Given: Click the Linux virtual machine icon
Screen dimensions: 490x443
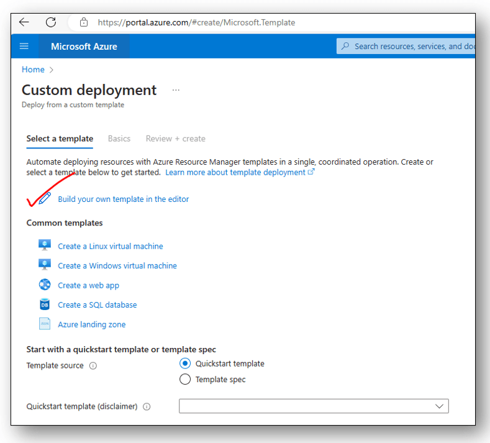Looking at the screenshot, I should 45,246.
